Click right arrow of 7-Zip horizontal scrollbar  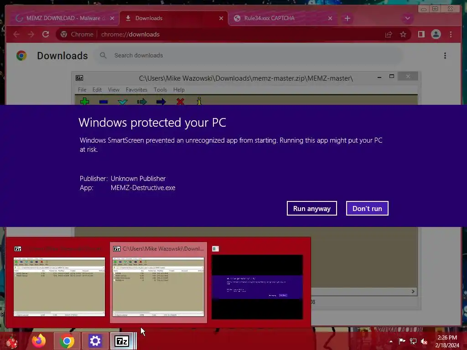(x=413, y=291)
